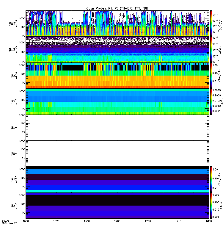The width and height of the screenshot is (223, 238).
Task: Click inside the empty thc fff 1 panel
Action: pos(117,128)
